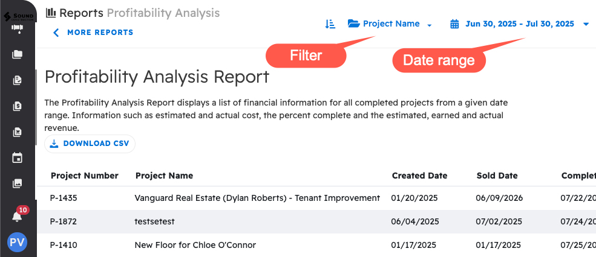Select the P-1435 Vanguard Real Estate row
Image resolution: width=596 pixels, height=257 pixels.
(x=257, y=198)
